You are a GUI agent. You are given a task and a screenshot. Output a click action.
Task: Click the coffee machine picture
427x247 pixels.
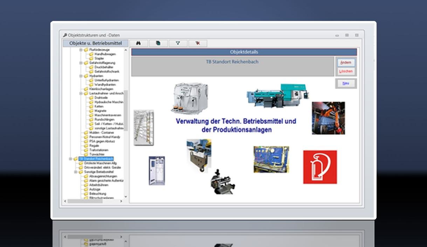tap(190, 98)
